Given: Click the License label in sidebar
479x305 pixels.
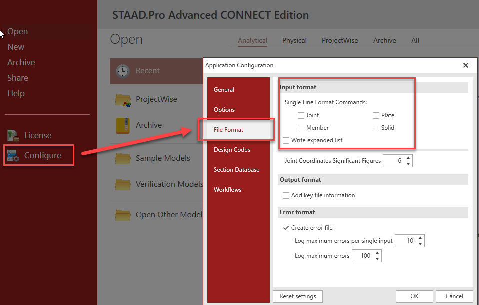Looking at the screenshot, I should coord(38,136).
